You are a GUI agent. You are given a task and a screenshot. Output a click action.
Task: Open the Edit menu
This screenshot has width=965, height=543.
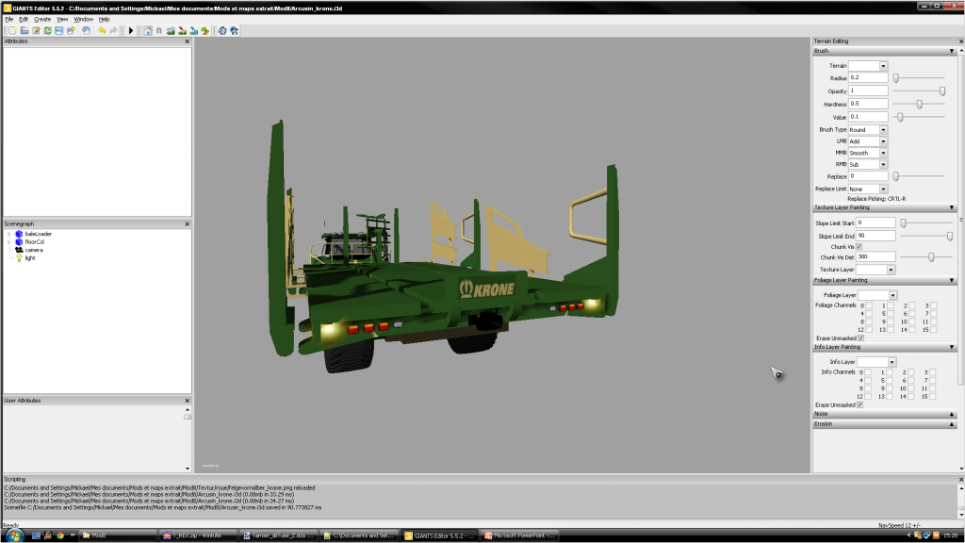tap(24, 19)
